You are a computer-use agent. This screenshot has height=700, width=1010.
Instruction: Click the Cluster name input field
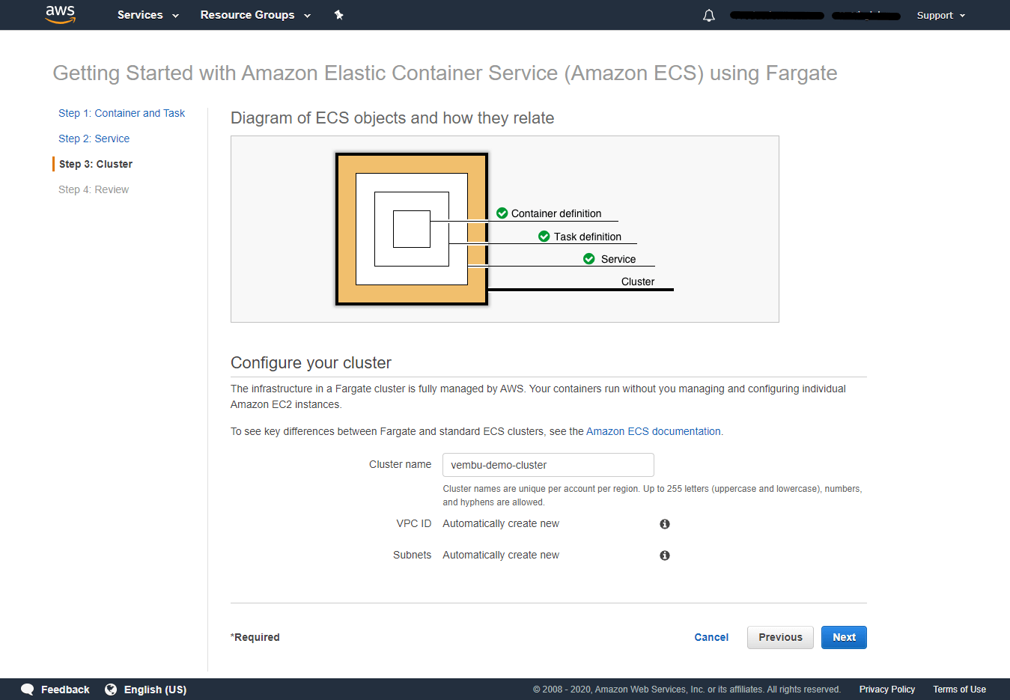point(548,465)
